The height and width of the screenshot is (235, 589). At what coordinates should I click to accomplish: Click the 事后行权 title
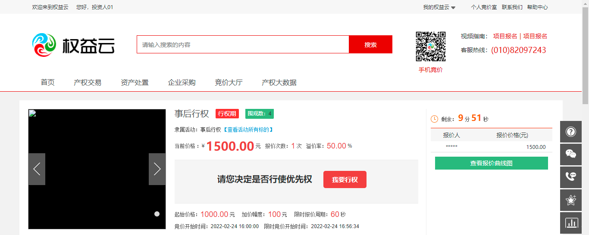(x=192, y=114)
